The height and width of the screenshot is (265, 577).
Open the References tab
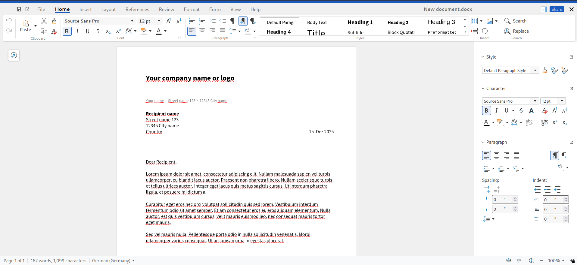[137, 10]
